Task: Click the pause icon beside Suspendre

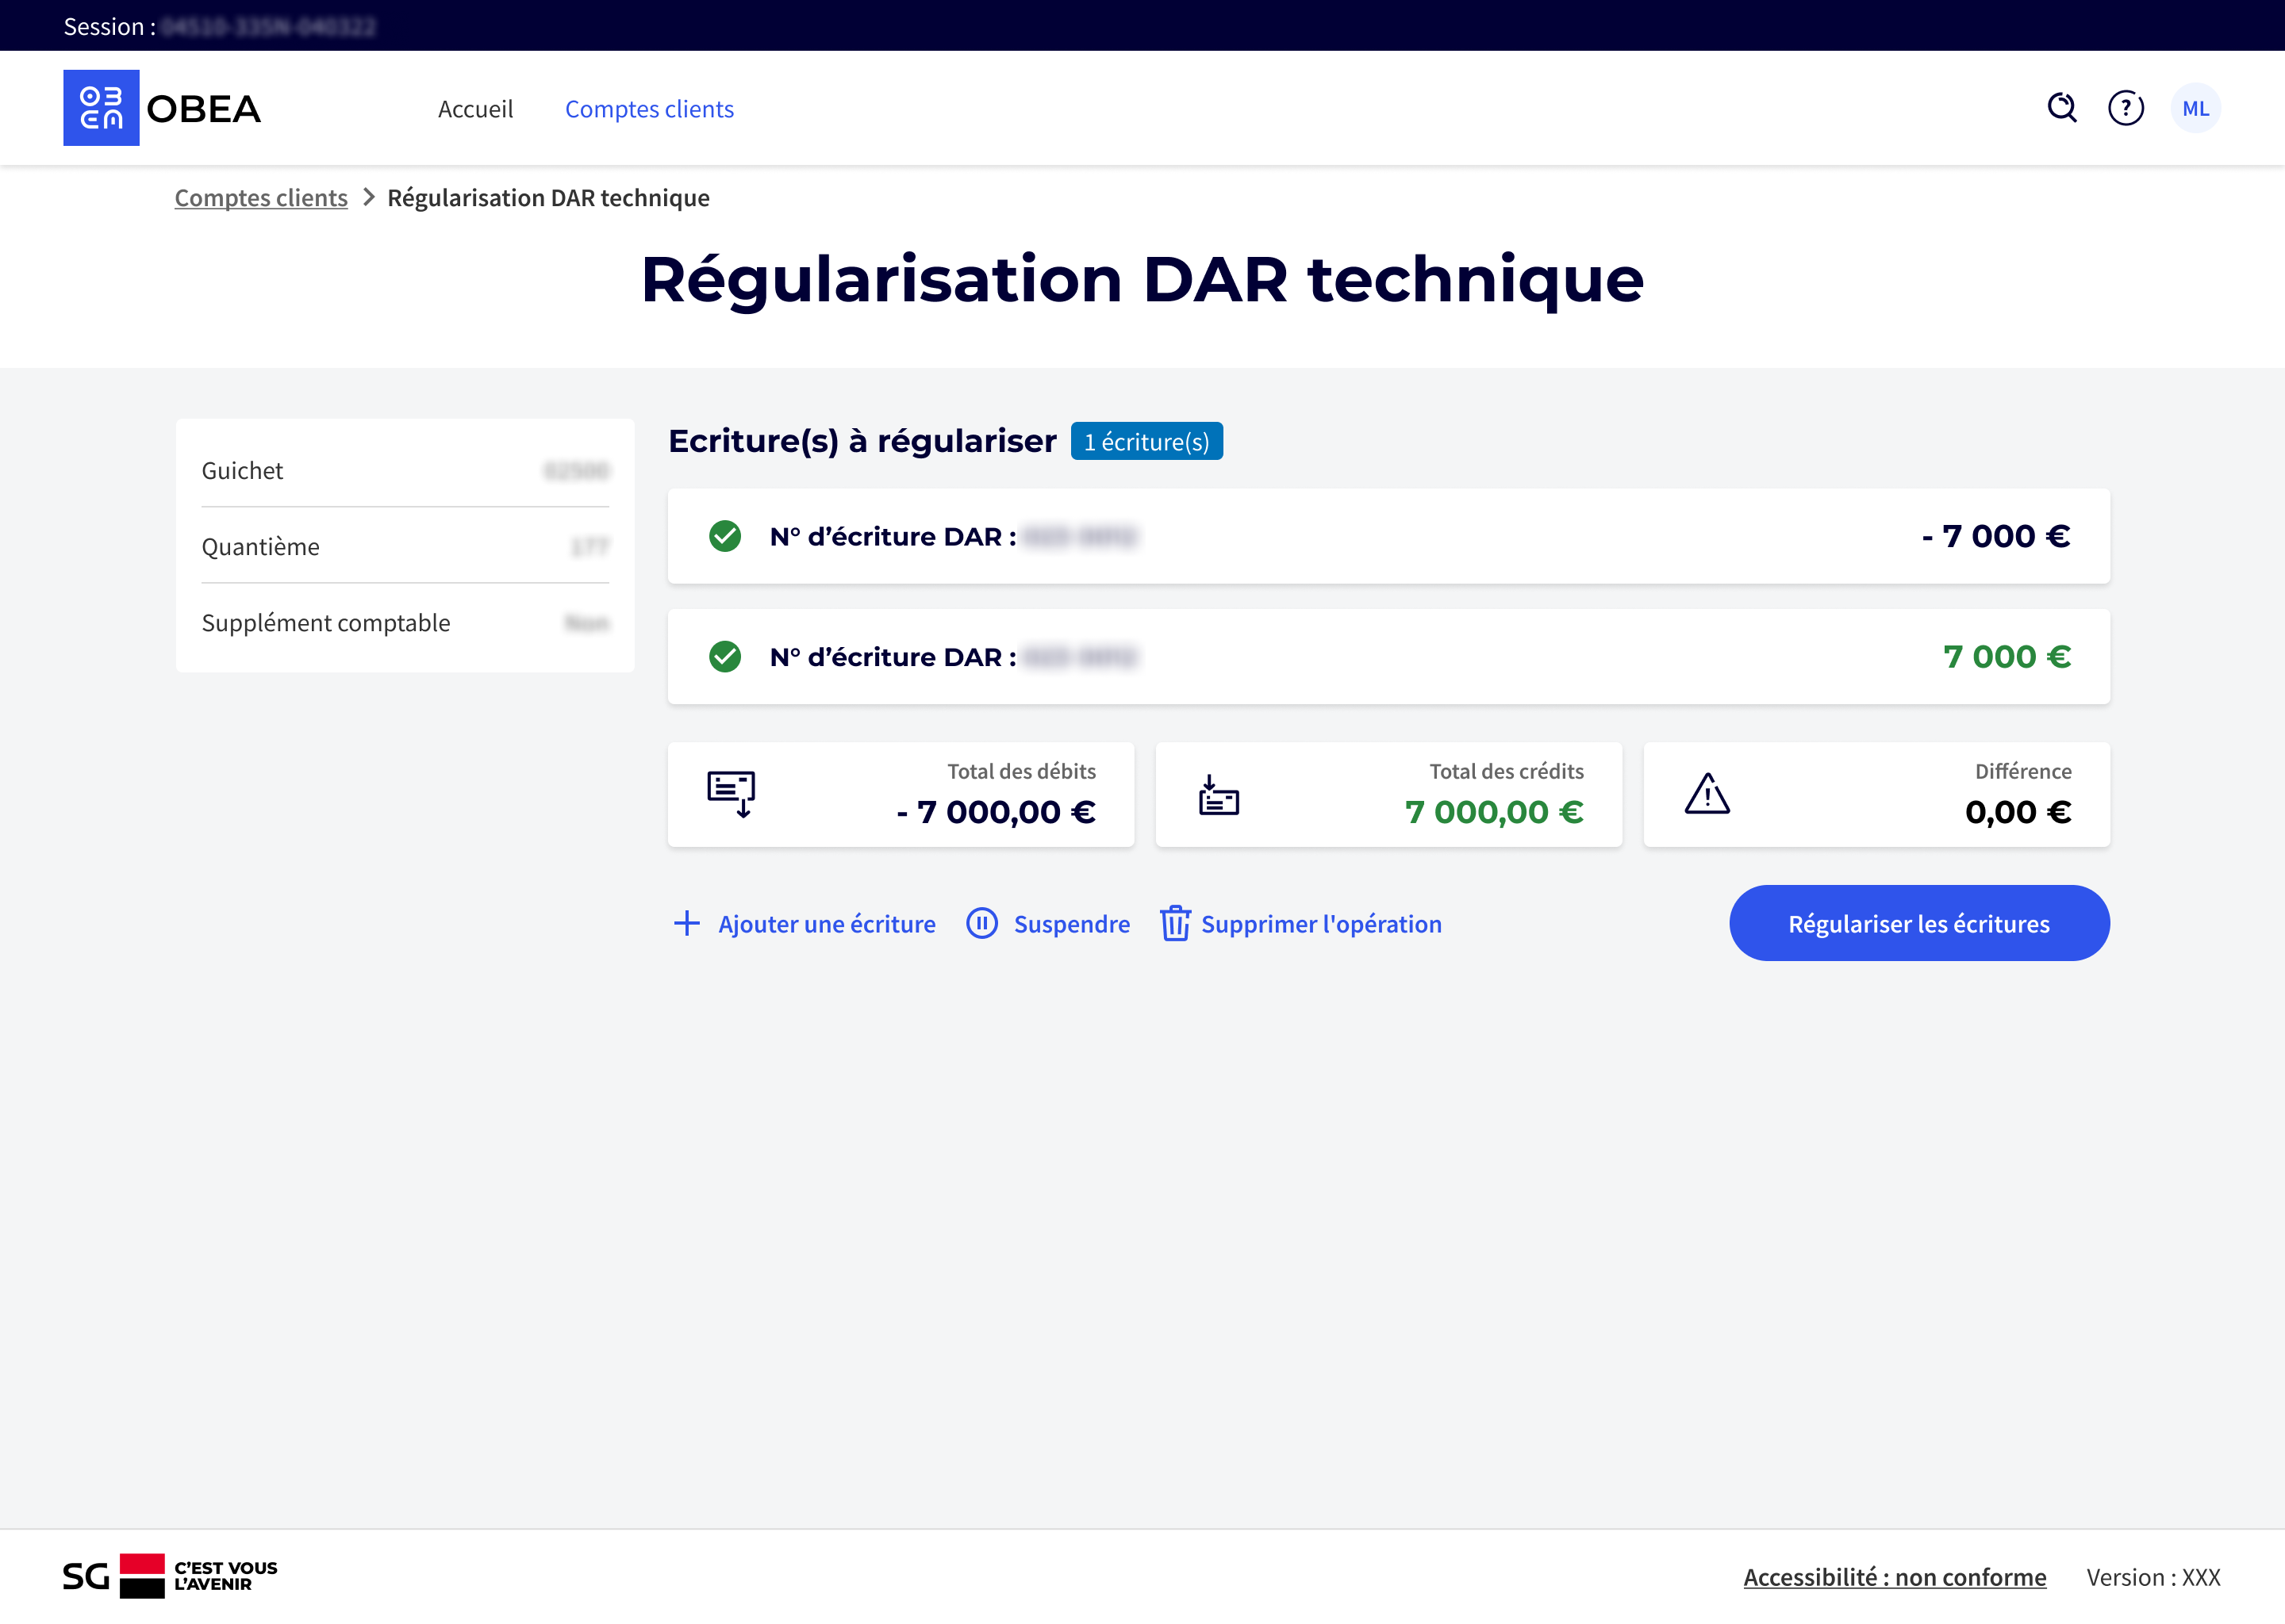Action: tap(982, 923)
